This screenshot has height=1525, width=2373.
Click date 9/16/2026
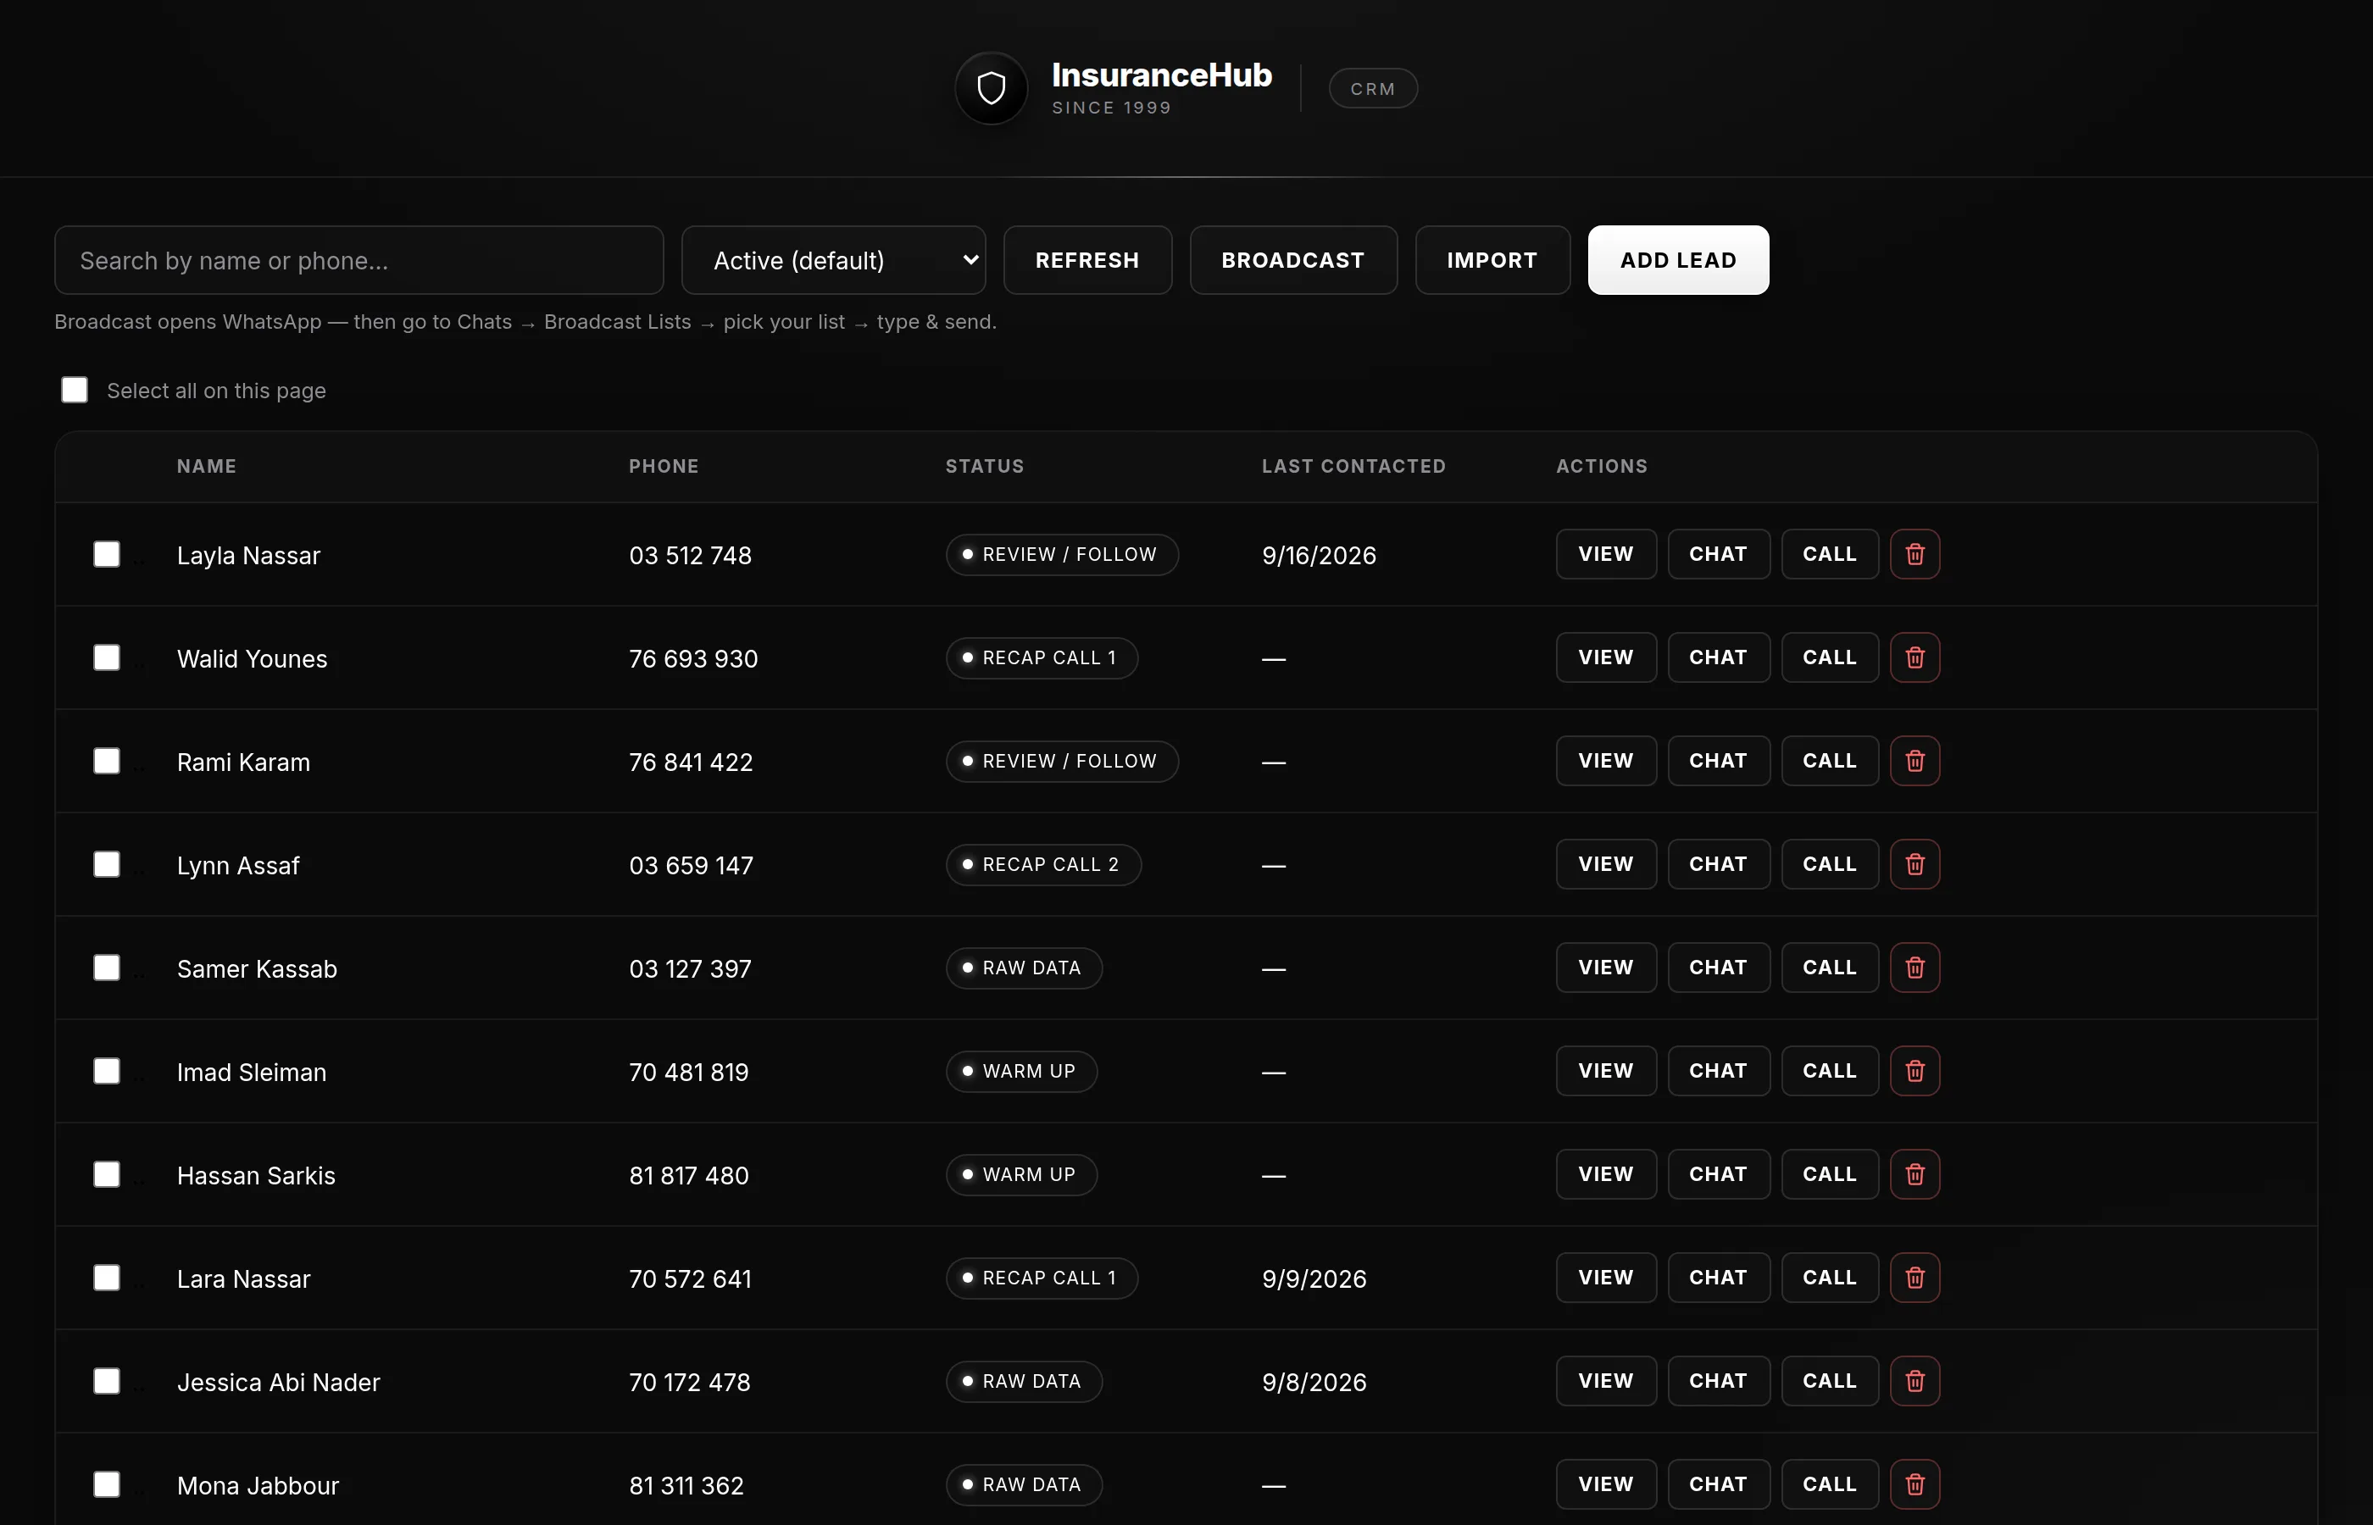point(1320,556)
